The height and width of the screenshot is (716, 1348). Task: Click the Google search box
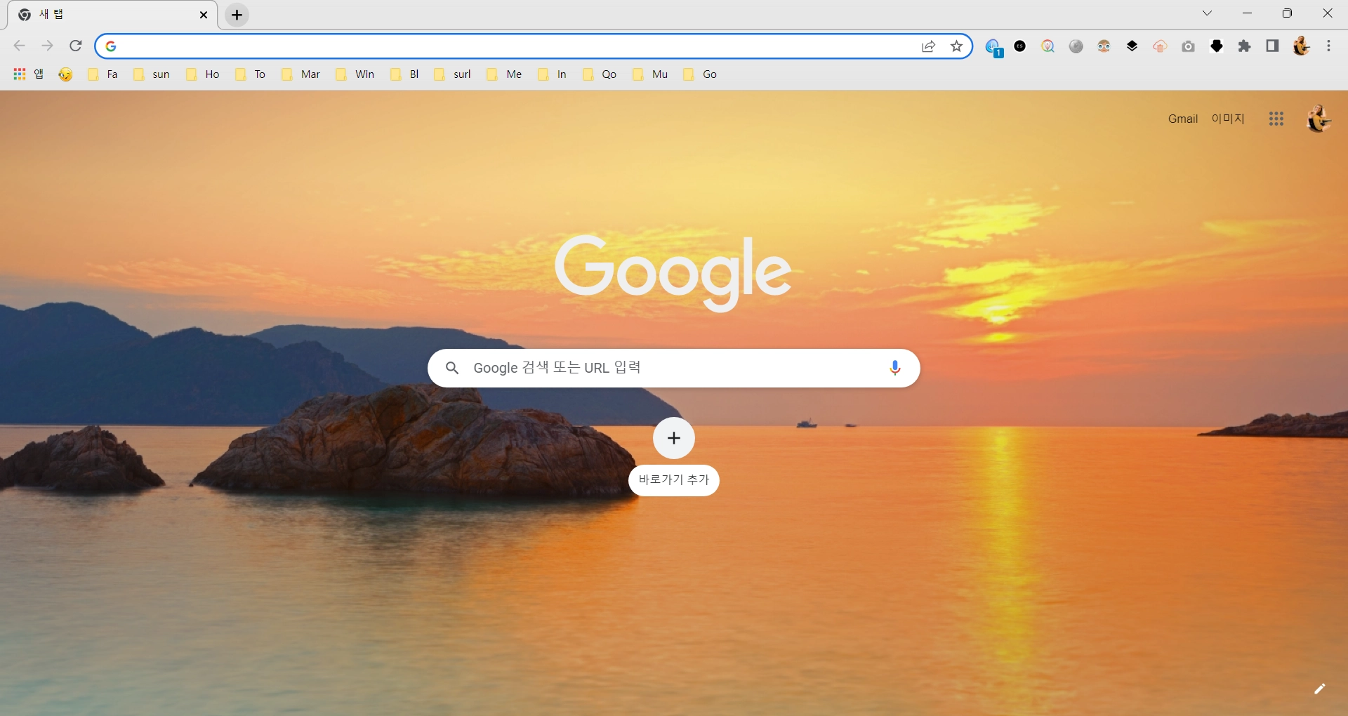pyautogui.click(x=674, y=368)
